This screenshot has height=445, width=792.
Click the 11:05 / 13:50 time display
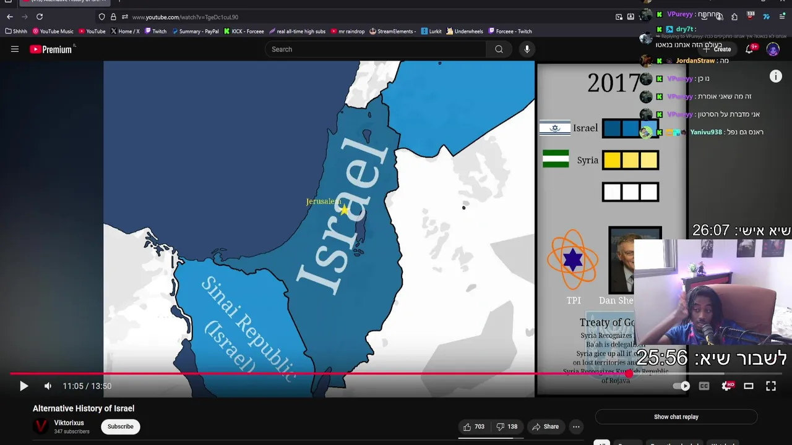tap(87, 386)
